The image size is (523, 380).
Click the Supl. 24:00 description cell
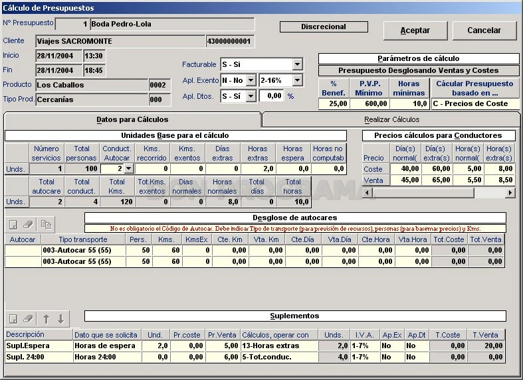click(39, 357)
